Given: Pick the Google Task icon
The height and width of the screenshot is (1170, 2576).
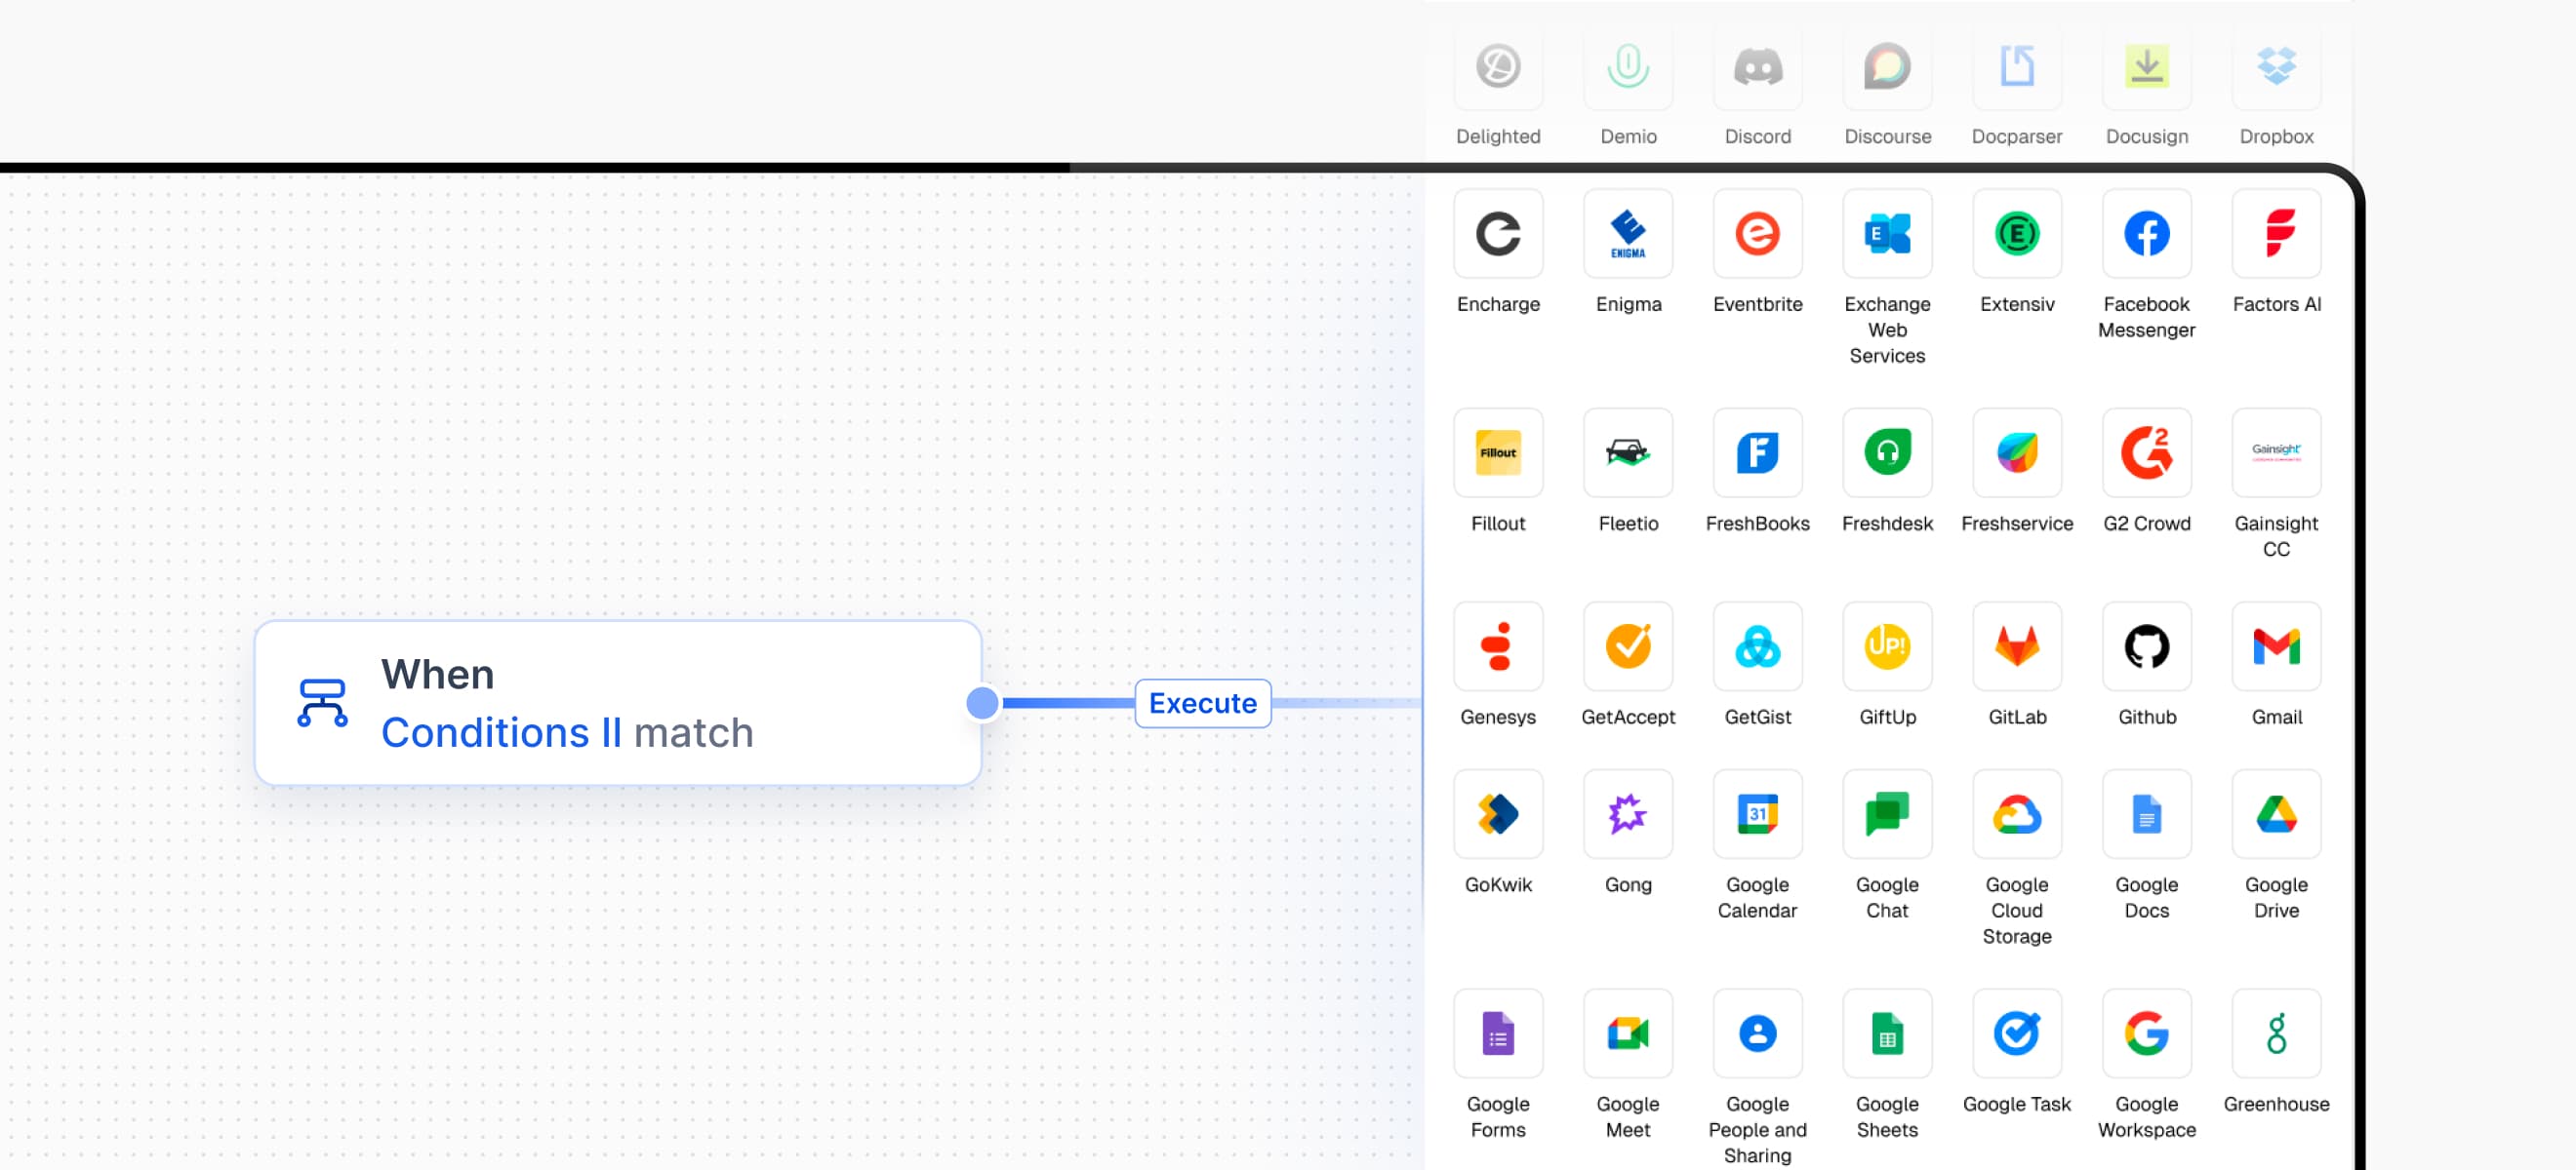Looking at the screenshot, I should [2016, 1034].
